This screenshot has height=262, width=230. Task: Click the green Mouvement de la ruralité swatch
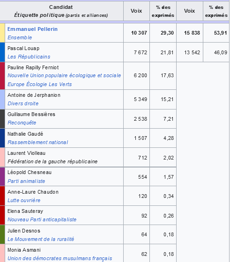pos(2,234)
